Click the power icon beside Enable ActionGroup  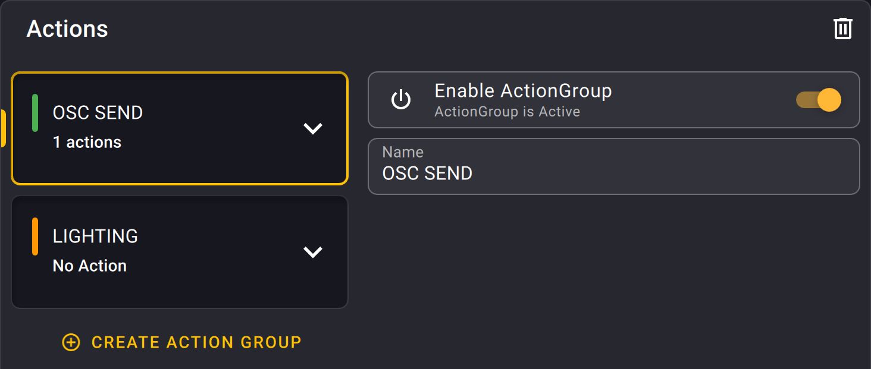click(x=401, y=100)
